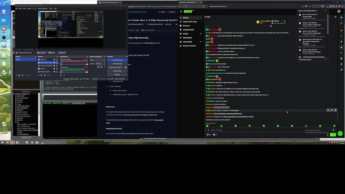Image resolution: width=345 pixels, height=194 pixels.
Task: Open the Filters button in OBS source toolbar
Action: click(52, 53)
